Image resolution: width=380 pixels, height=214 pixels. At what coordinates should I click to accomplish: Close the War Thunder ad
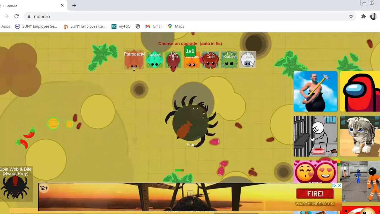point(339,186)
